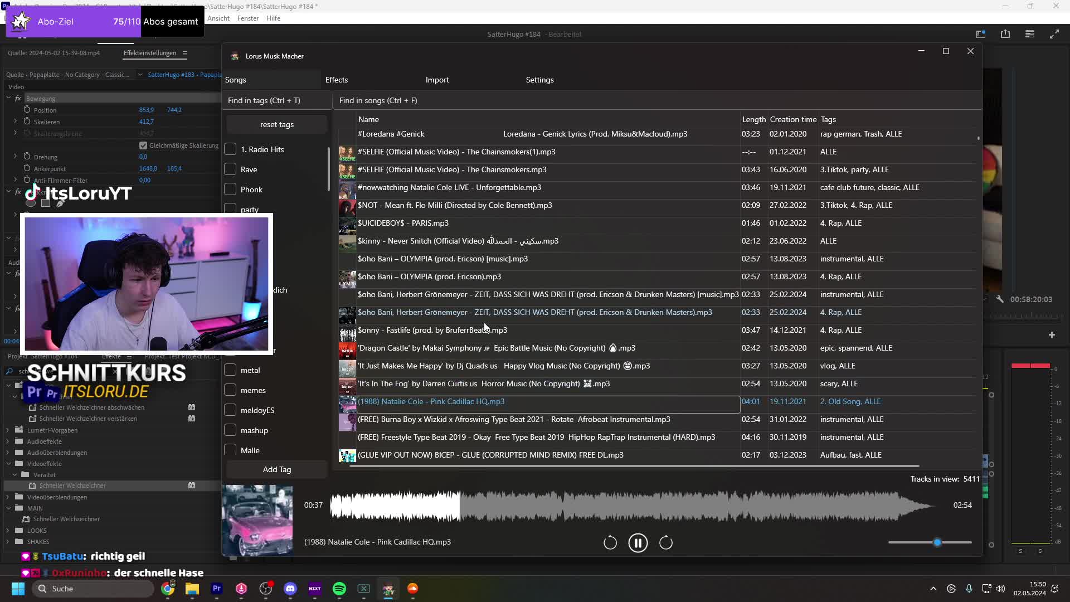Check the 1. Radio Hits tag
The height and width of the screenshot is (602, 1070).
coord(230,149)
